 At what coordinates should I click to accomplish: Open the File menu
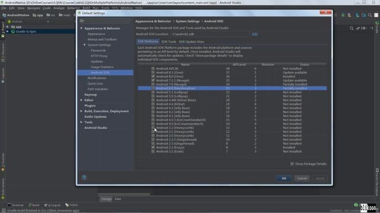[4, 8]
